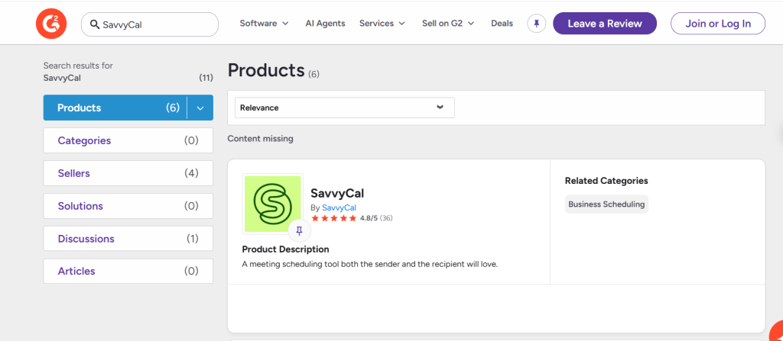Open the Deals menu item
Viewport: 783px width, 341px height.
click(502, 24)
